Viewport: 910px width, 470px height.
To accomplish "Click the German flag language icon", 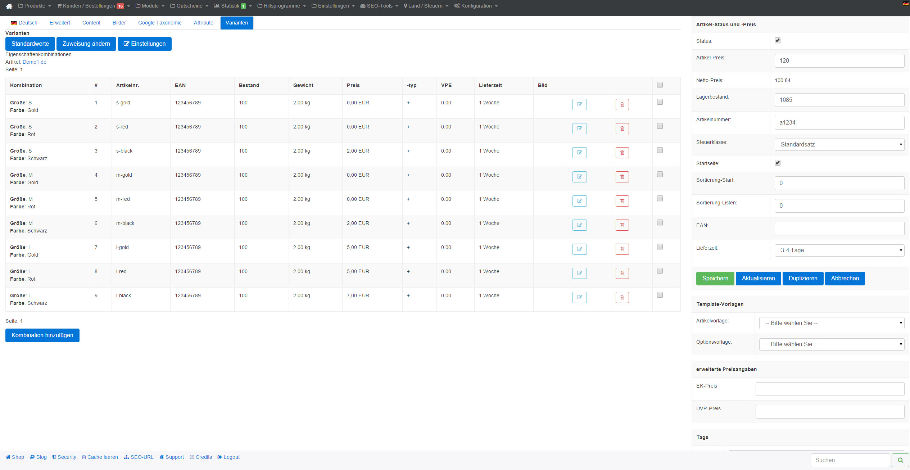I will click(x=906, y=4).
